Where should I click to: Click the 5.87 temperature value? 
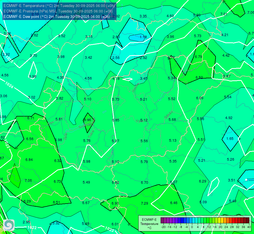(x=226, y=76)
